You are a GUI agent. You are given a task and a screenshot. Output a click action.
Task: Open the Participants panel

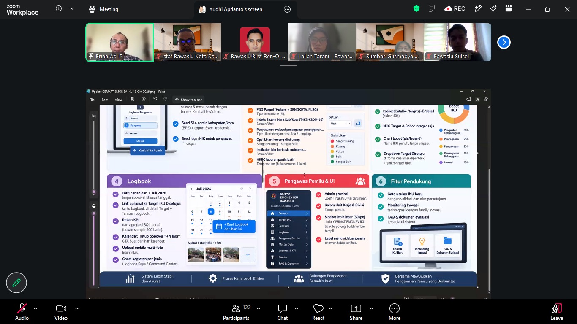(236, 312)
